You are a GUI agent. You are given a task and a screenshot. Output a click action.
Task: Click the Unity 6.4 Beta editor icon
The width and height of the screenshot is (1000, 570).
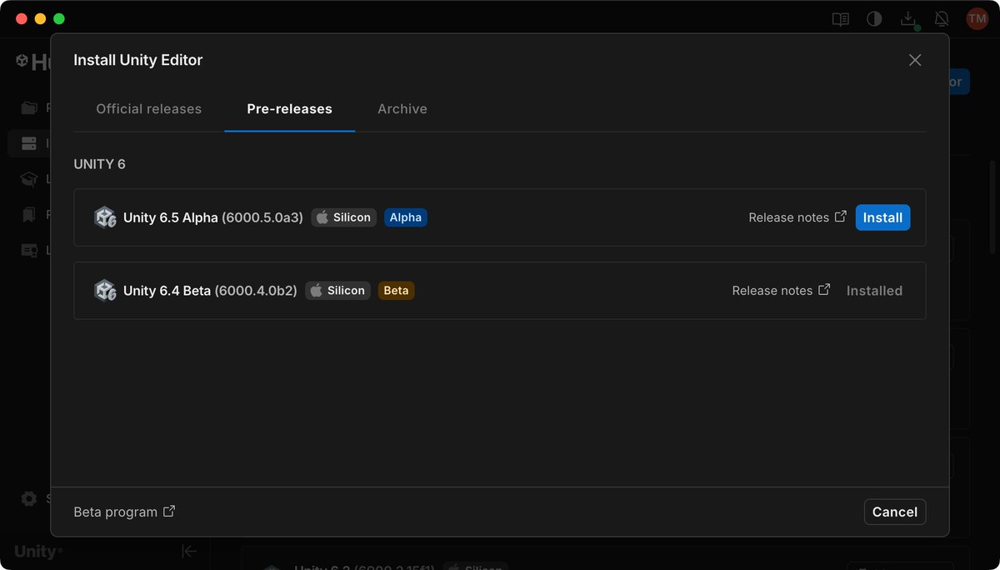click(105, 291)
